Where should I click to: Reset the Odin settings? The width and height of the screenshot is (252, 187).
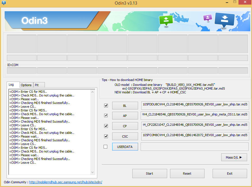[187, 173]
